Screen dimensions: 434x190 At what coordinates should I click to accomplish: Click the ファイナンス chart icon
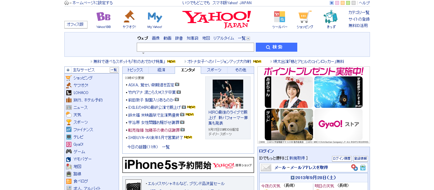tap(69, 129)
